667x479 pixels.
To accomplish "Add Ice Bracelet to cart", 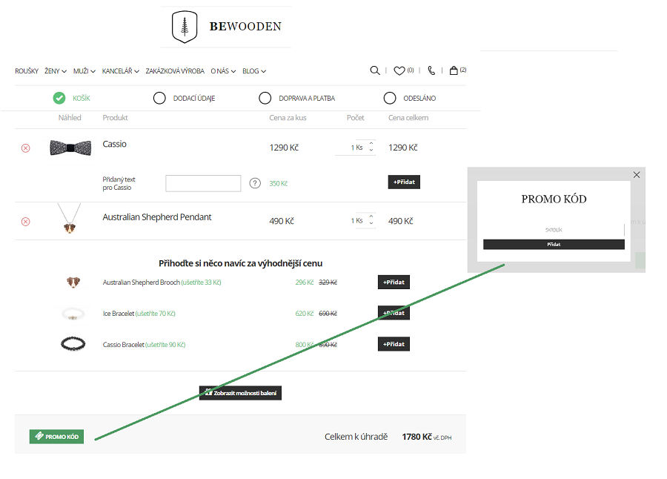I will click(394, 313).
